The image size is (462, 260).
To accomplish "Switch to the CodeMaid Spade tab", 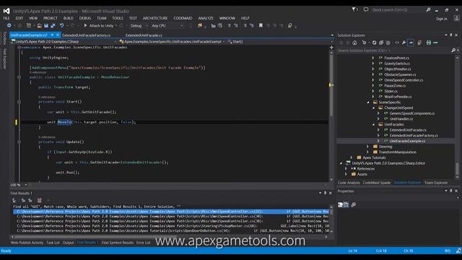I will pos(377,183).
